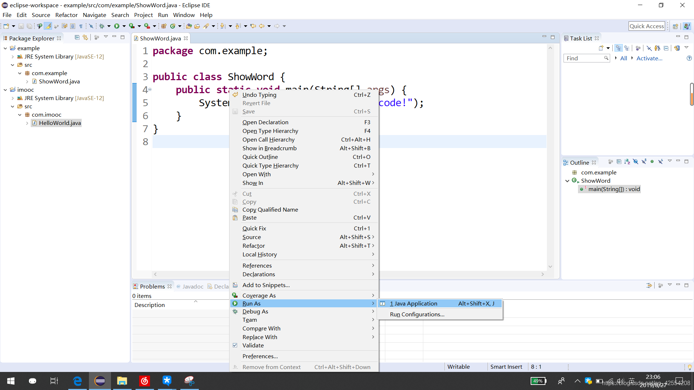The width and height of the screenshot is (694, 390).
Task: Collapse com.imooc package node
Action: pos(20,115)
